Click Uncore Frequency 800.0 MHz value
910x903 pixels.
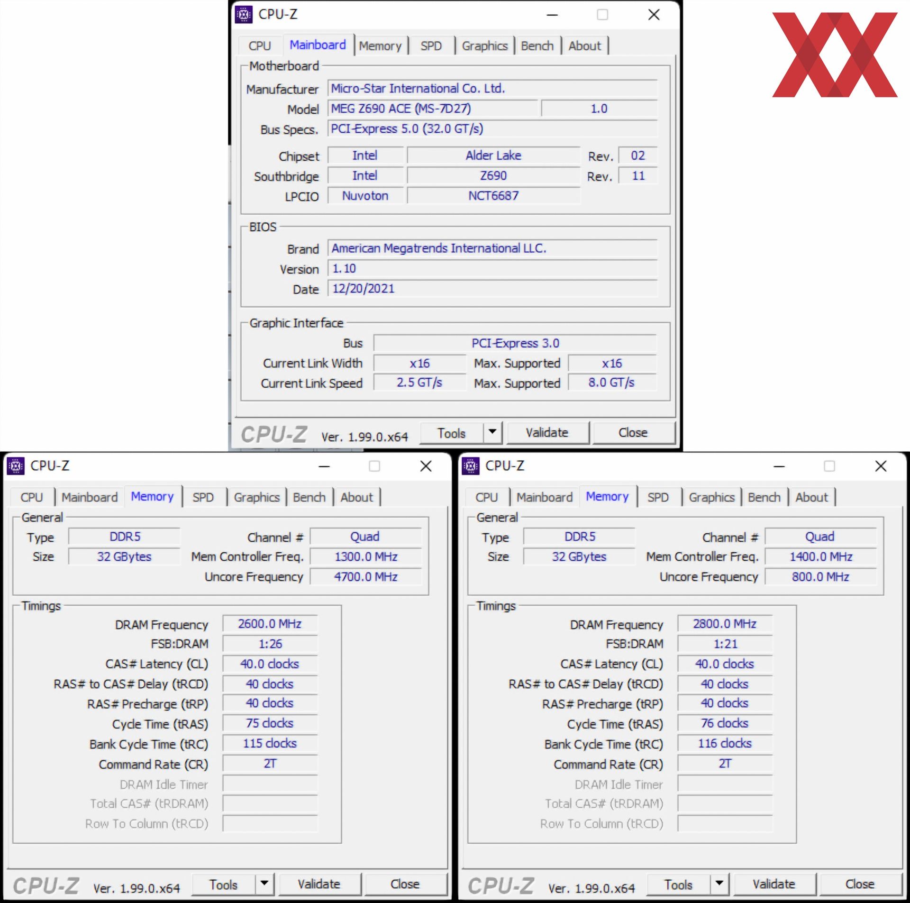(821, 577)
